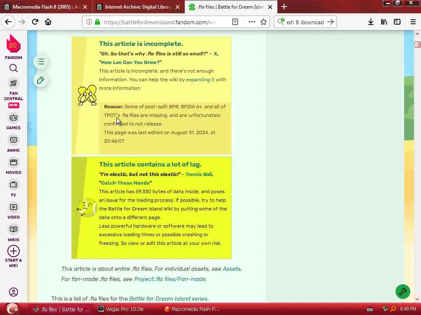The width and height of the screenshot is (421, 315).
Task: Follow the 'X' character link
Action: pyautogui.click(x=215, y=54)
